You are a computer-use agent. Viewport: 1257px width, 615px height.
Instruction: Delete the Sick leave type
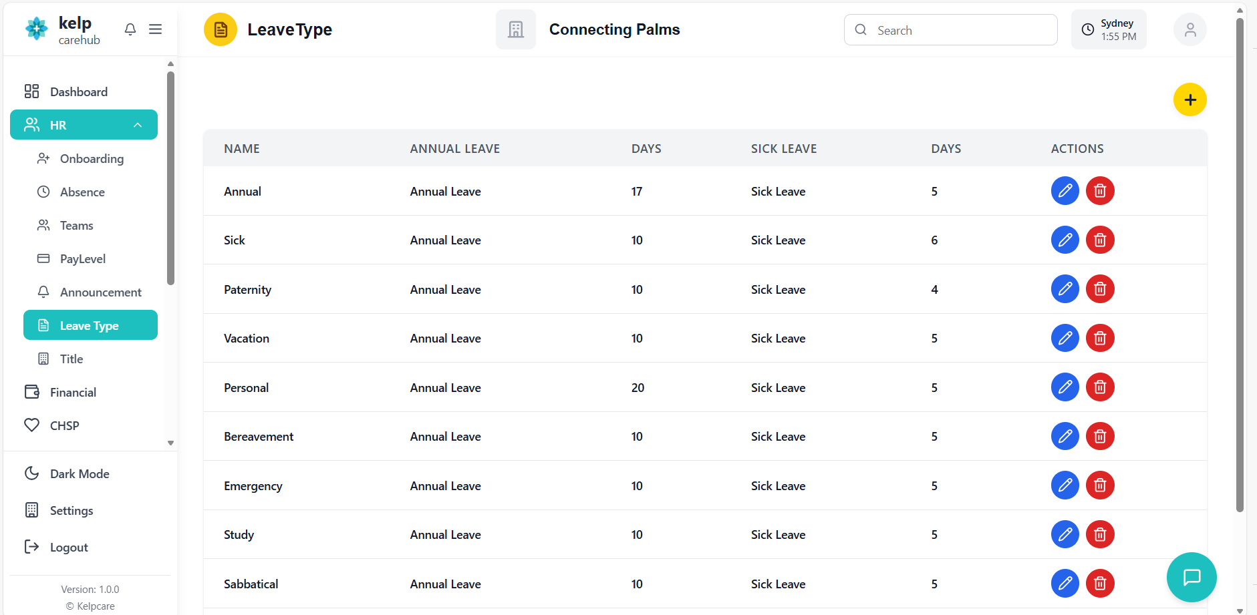click(1100, 240)
